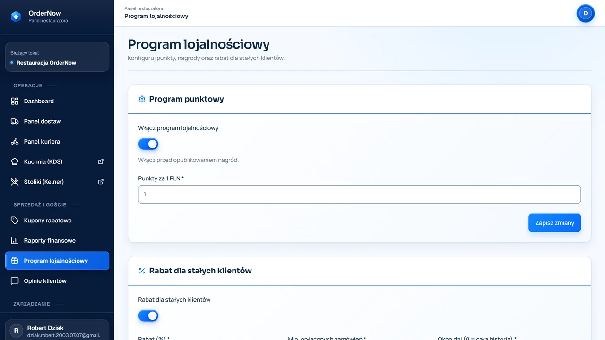Click the Dashboard grid icon
This screenshot has width=605, height=340.
(x=15, y=101)
